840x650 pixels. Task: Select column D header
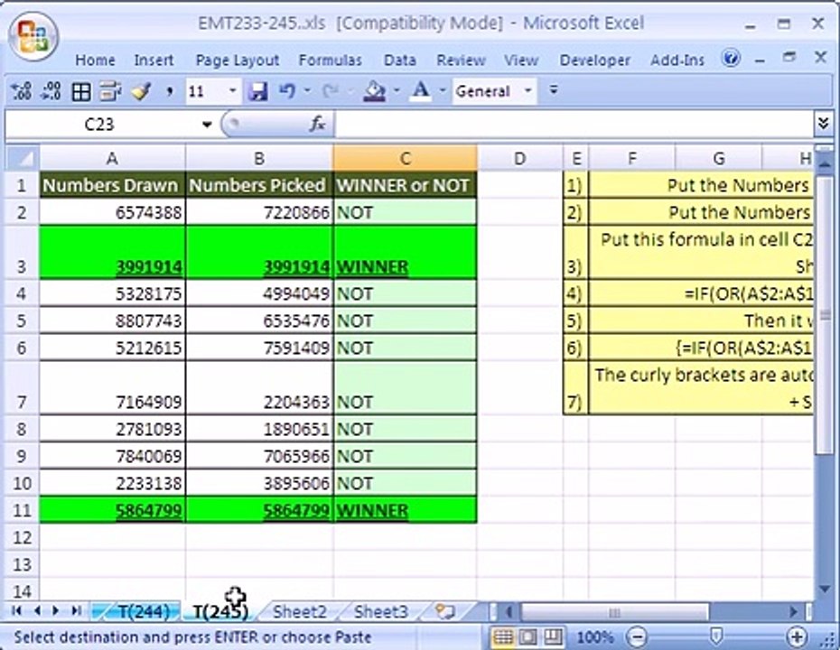click(519, 159)
